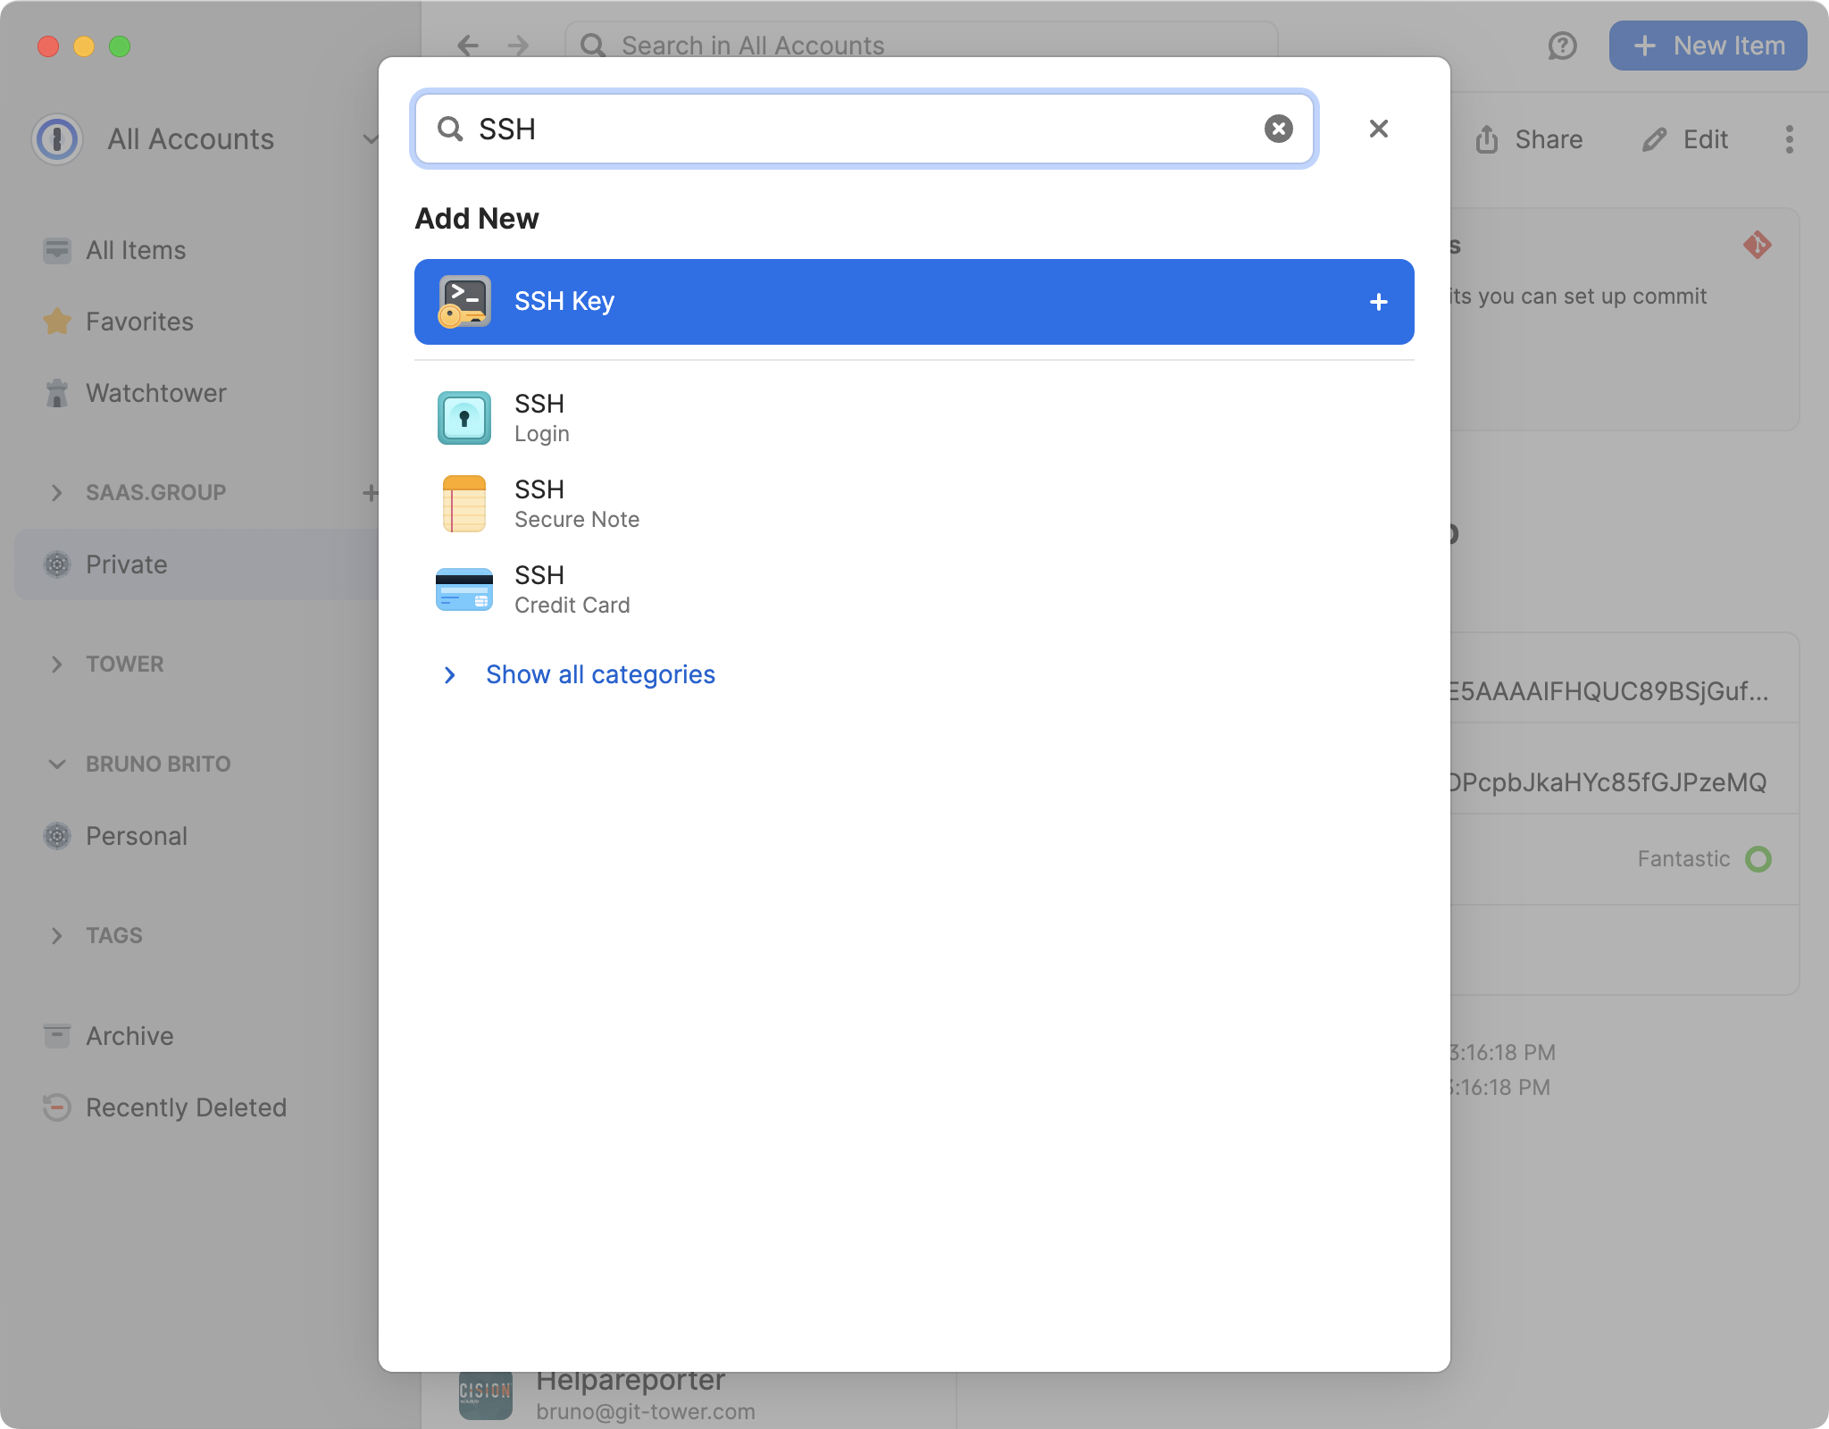Select the Private vault icon
The image size is (1829, 1429).
57,564
